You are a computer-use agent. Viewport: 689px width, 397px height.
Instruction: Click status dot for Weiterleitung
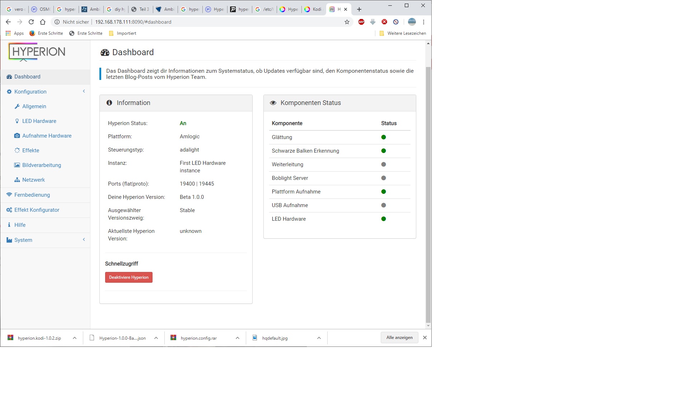click(384, 164)
